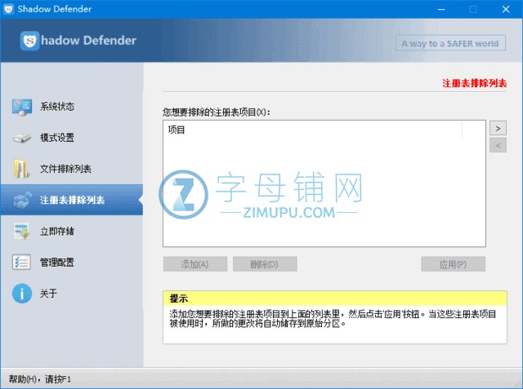
Task: Click the 注册表排除列表 cubes icon
Action: click(x=22, y=200)
